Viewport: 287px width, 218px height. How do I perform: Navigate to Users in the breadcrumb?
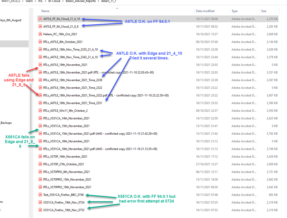[x=29, y=1]
